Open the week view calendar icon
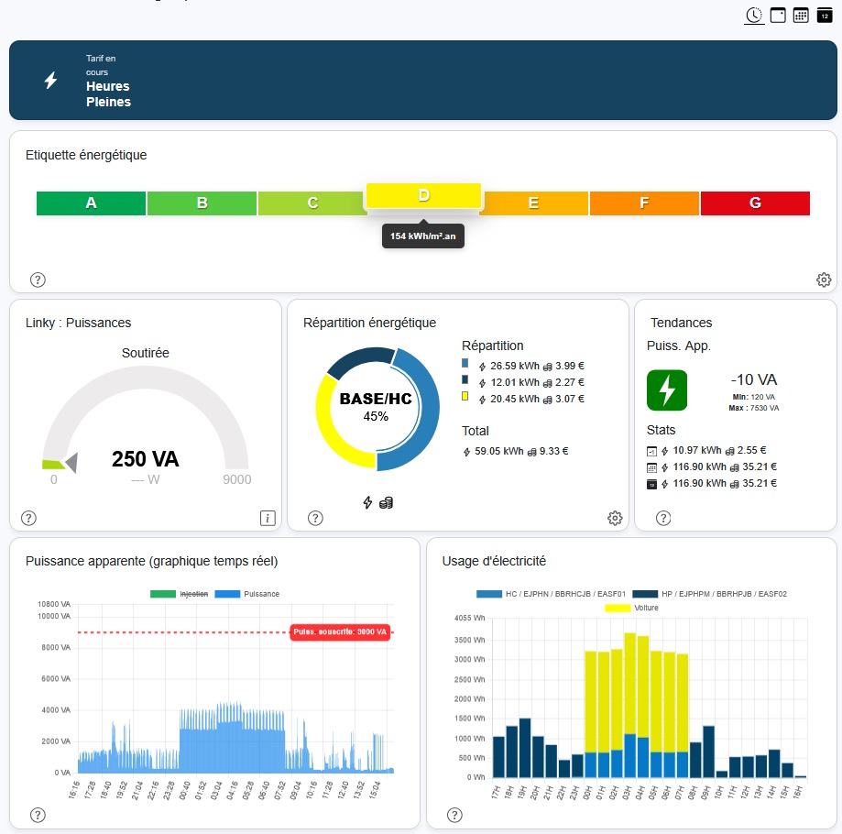 point(778,15)
